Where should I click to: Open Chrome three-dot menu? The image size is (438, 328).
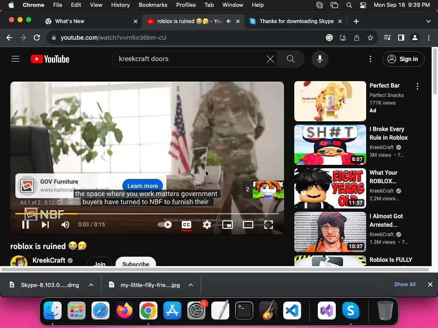pos(429,38)
